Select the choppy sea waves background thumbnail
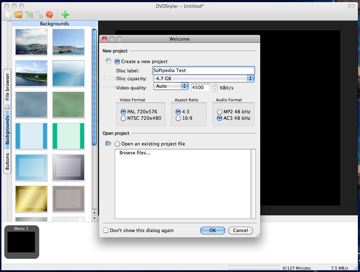 click(x=31, y=42)
